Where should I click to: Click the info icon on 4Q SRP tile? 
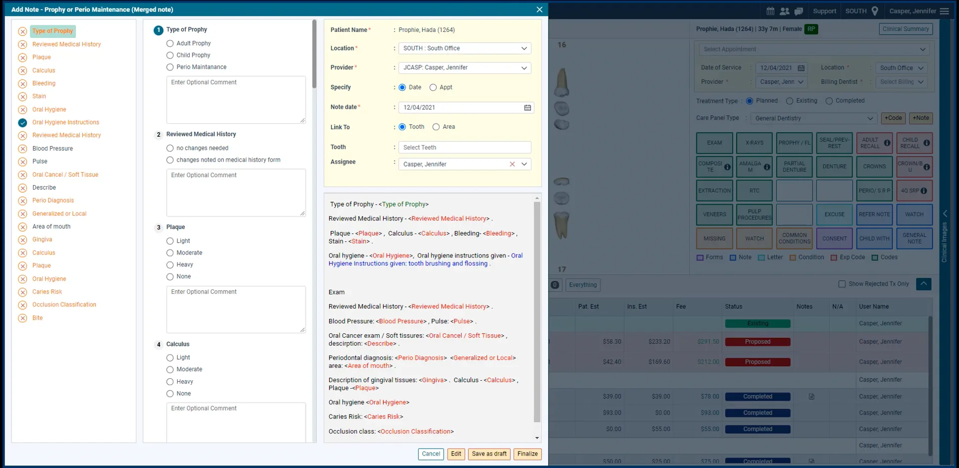[924, 191]
